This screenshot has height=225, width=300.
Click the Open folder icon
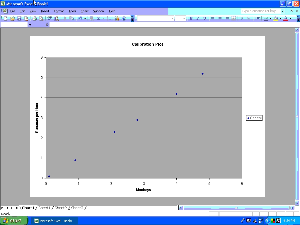pos(12,18)
